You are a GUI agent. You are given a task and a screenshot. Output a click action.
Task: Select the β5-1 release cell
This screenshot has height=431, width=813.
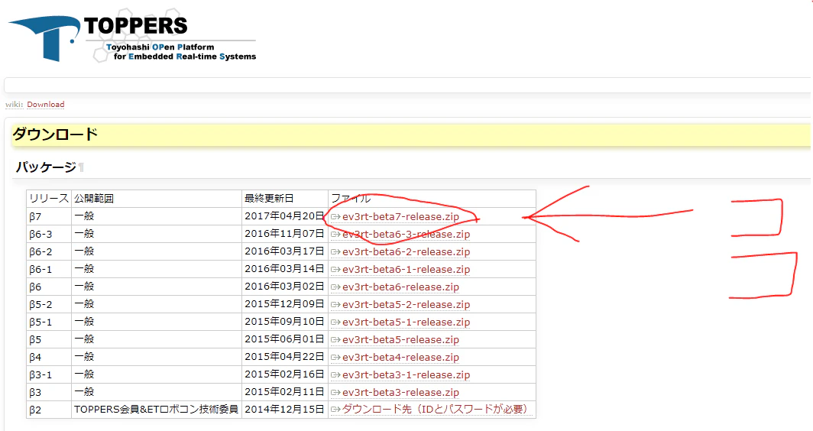pos(49,322)
